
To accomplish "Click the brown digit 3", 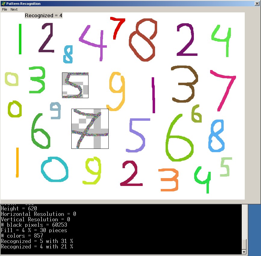I will [x=184, y=85].
